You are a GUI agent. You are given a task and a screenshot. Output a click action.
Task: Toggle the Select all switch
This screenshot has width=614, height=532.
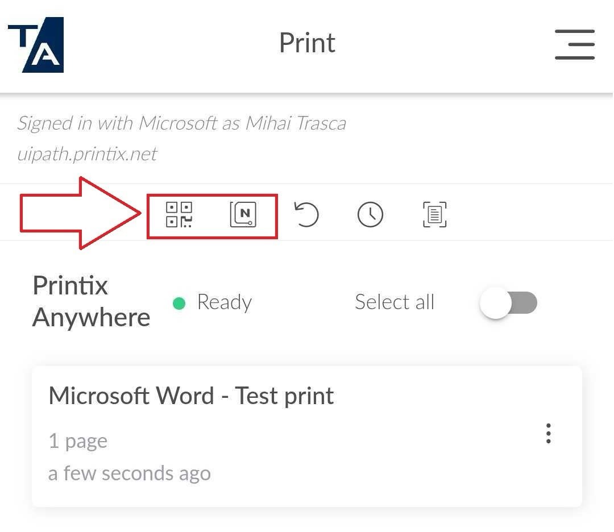click(x=508, y=302)
